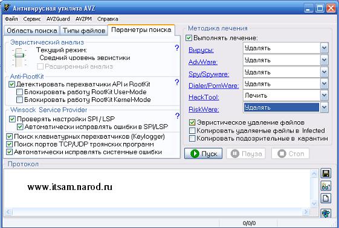
Task: Enable Блокировать работу RootKit User-Mode
Action: click(x=19, y=92)
